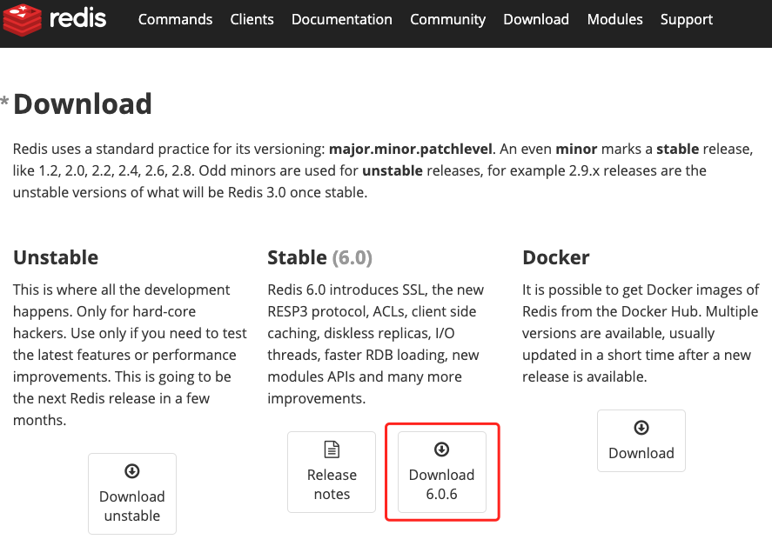Navigate to Support
This screenshot has width=772, height=546.
tap(687, 19)
